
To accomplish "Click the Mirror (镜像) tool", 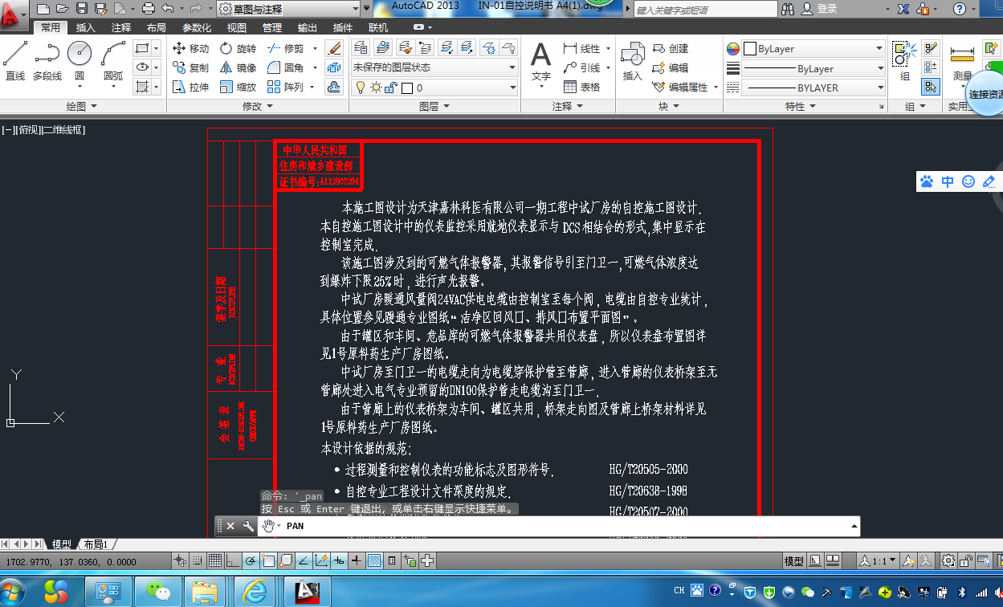I will pyautogui.click(x=238, y=67).
